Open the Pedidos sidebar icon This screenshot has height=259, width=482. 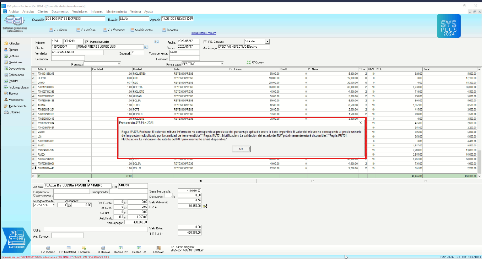[6, 81]
